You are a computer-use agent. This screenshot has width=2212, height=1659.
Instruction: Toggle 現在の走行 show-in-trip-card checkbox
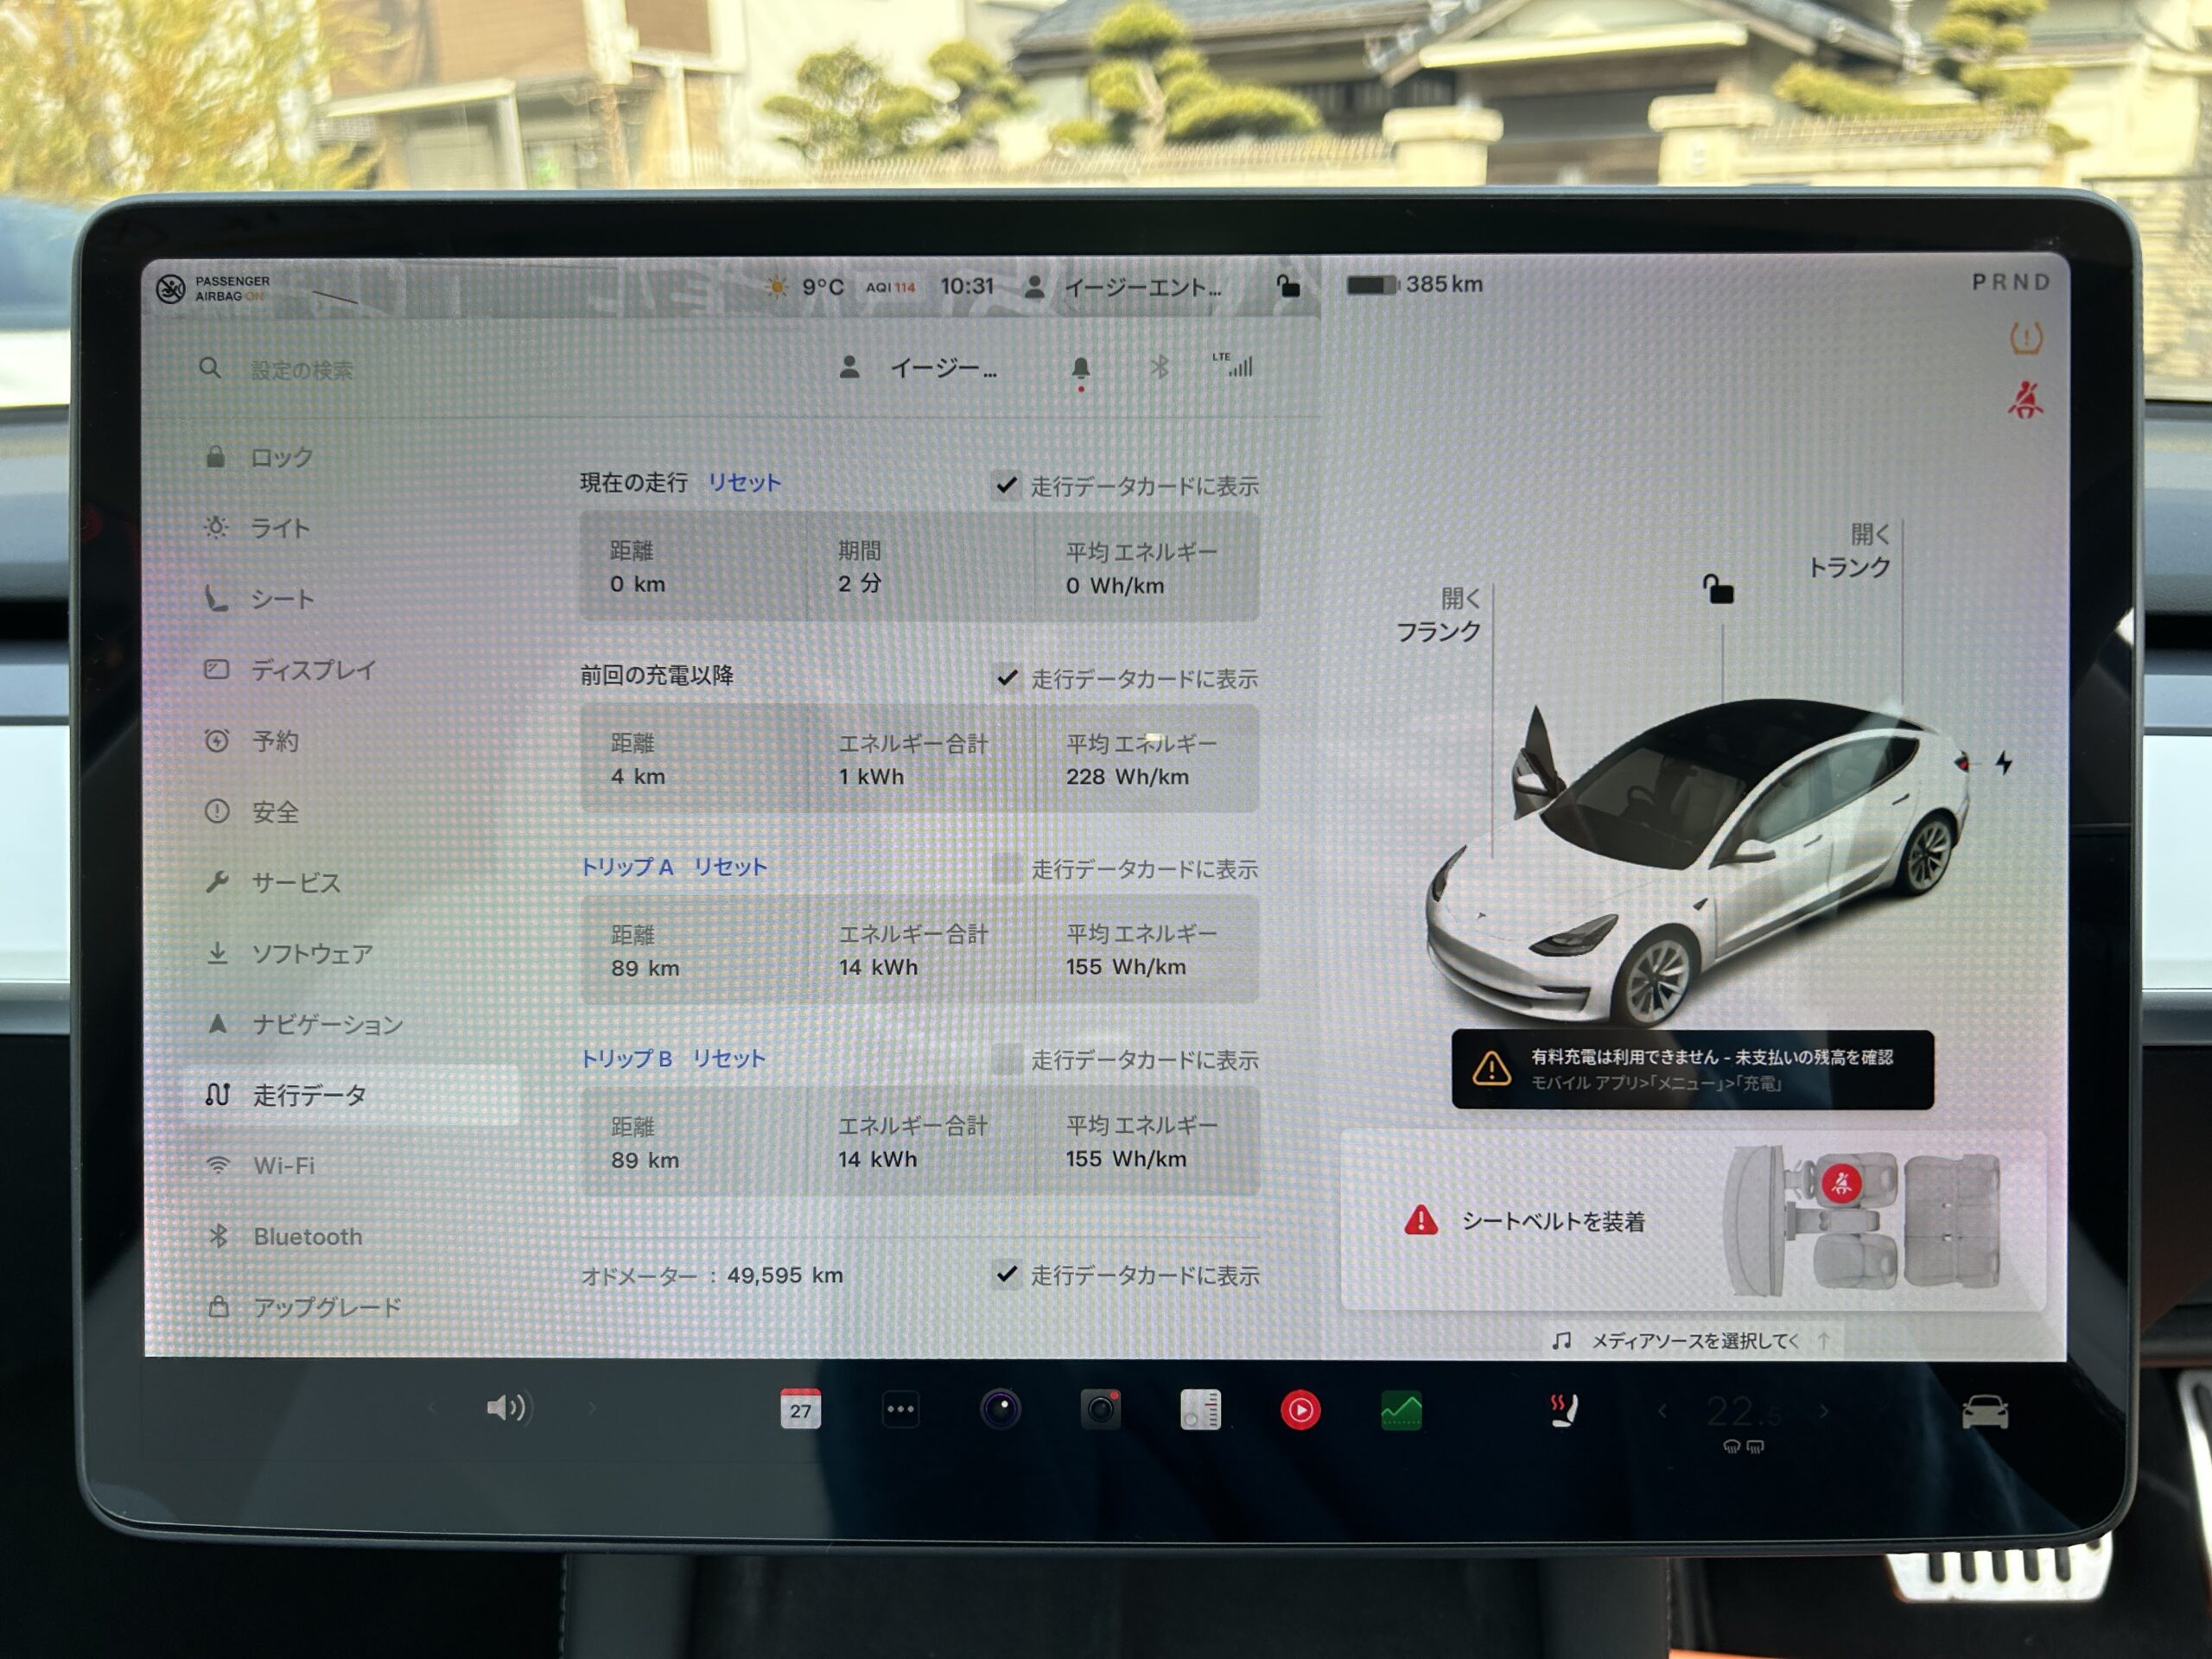[x=1007, y=486]
